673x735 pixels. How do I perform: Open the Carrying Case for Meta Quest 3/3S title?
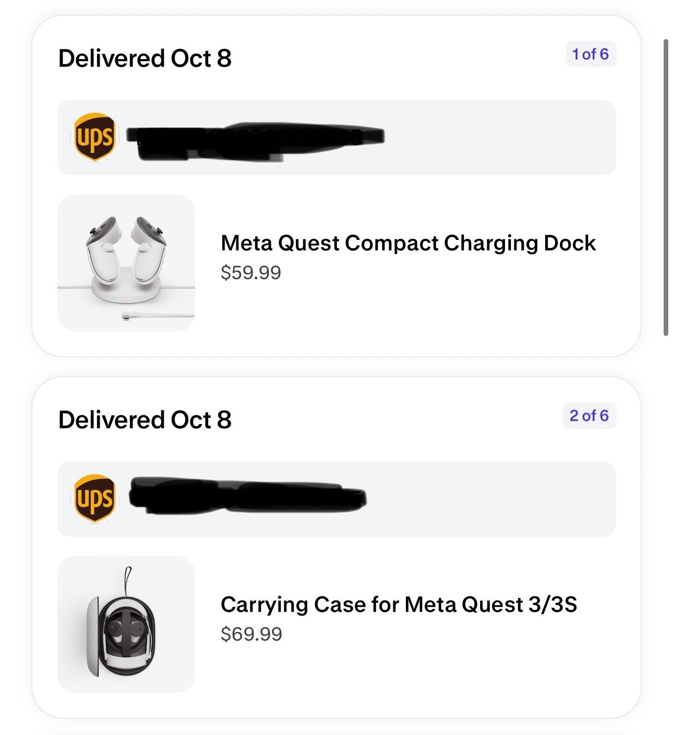(399, 605)
